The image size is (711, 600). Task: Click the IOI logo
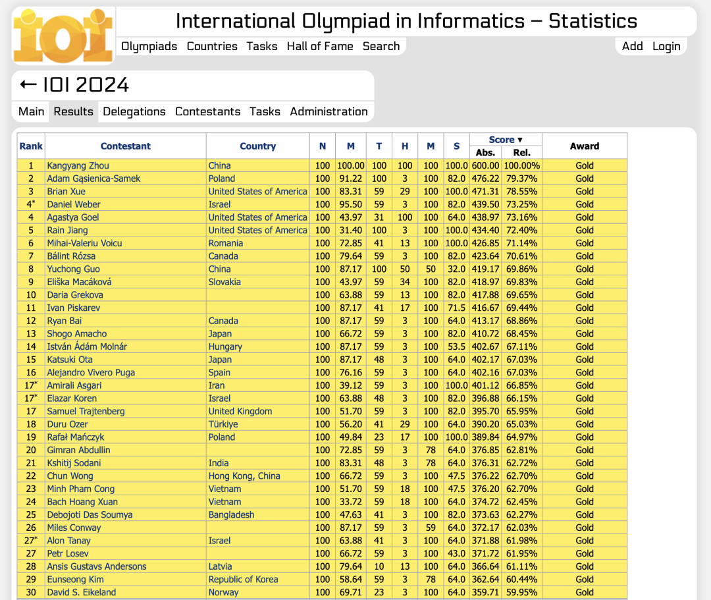[x=63, y=36]
